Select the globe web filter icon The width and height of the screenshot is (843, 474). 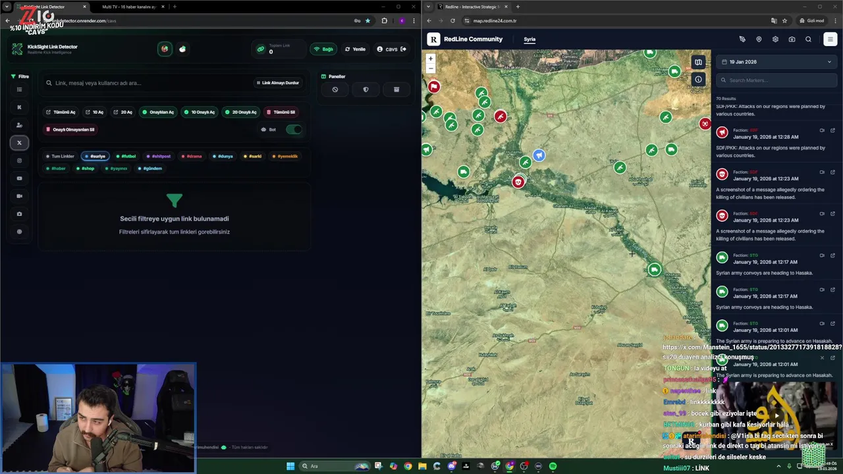(19, 232)
